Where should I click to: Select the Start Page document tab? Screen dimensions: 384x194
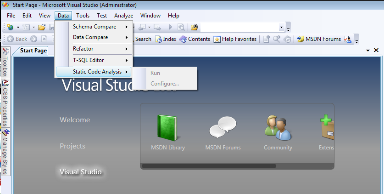click(33, 51)
